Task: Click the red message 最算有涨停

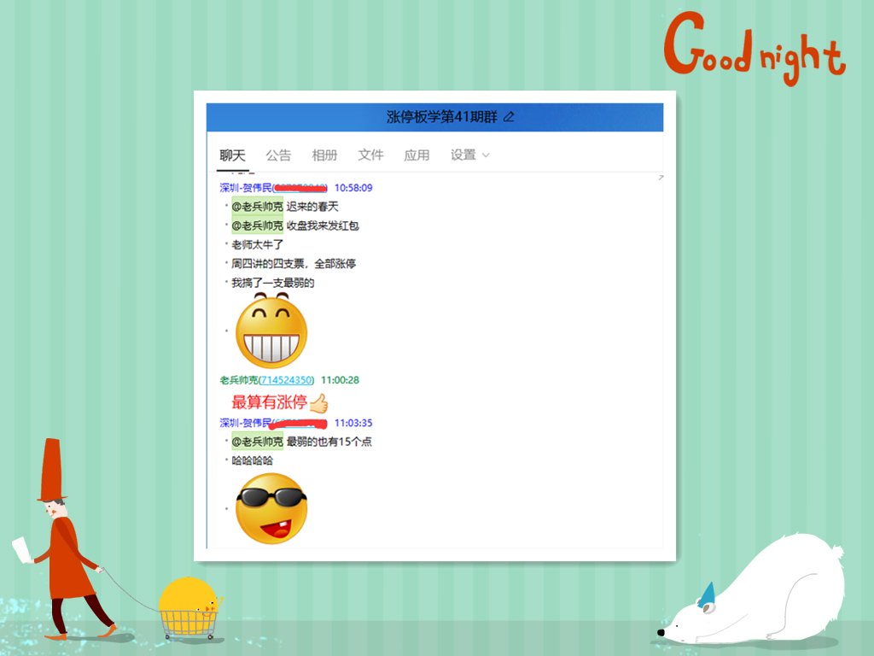Action: (x=269, y=402)
